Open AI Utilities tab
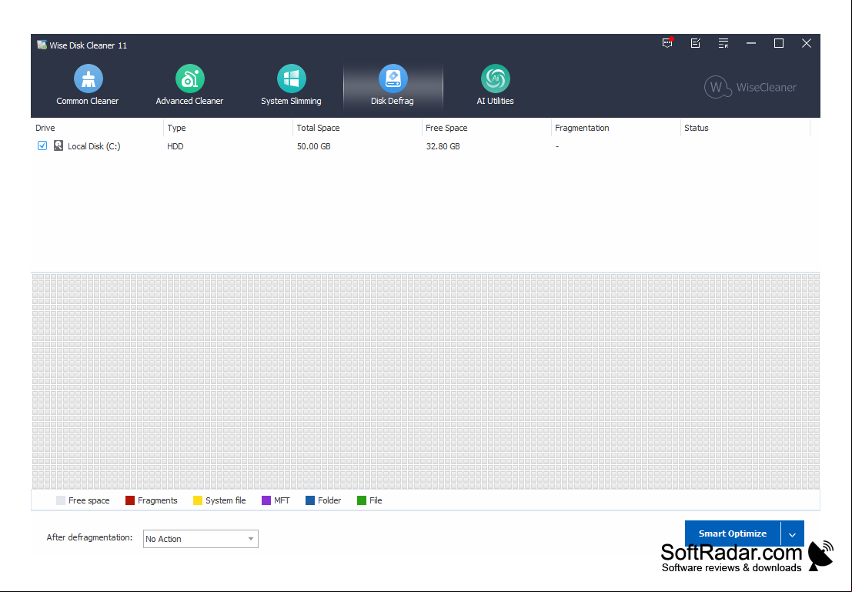The image size is (852, 592). tap(495, 85)
